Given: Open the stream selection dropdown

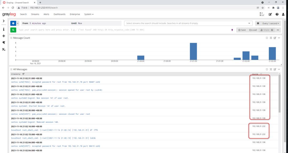Looking at the screenshot, I should pyautogui.click(x=188, y=23).
